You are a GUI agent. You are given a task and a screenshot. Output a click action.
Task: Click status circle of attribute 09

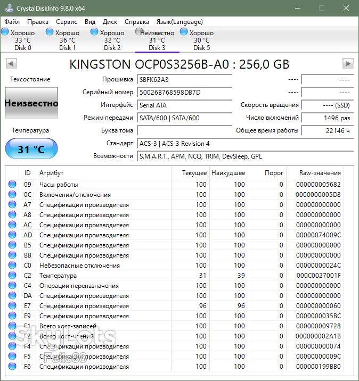click(12, 185)
